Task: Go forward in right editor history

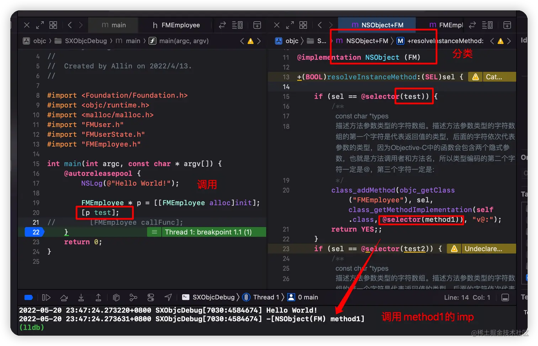Action: click(331, 25)
